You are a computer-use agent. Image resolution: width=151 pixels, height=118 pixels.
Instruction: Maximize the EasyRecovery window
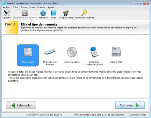(140, 4)
